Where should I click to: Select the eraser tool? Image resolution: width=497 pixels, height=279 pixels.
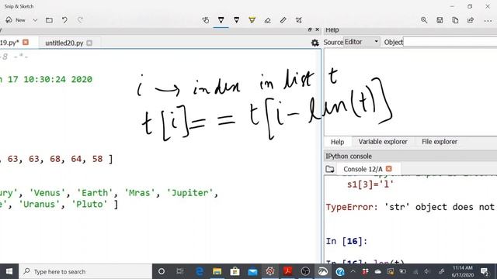coord(267,20)
